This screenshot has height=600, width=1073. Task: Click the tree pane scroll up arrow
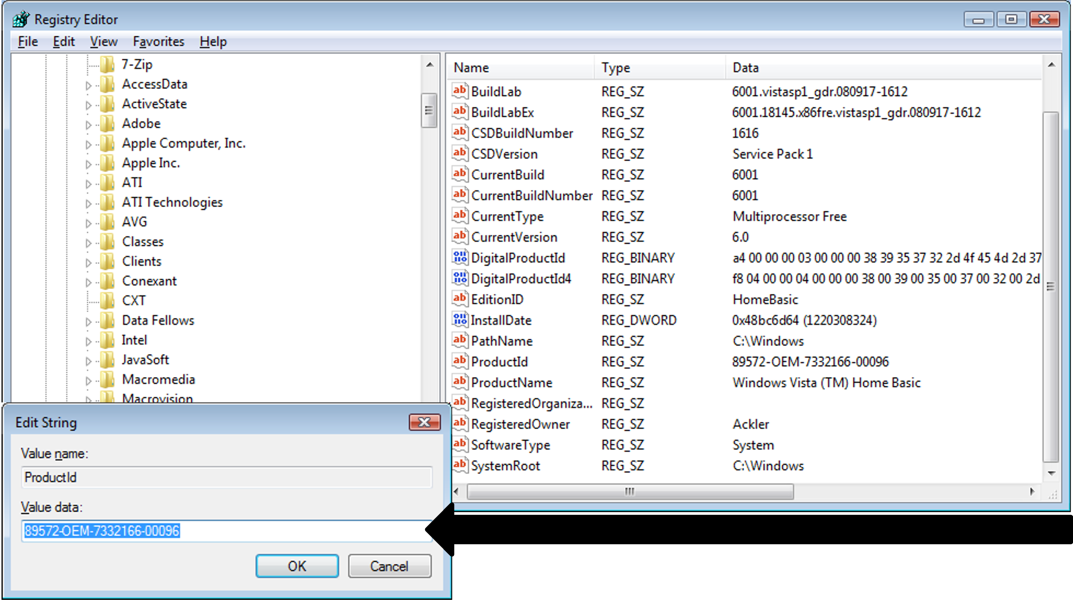pyautogui.click(x=429, y=65)
